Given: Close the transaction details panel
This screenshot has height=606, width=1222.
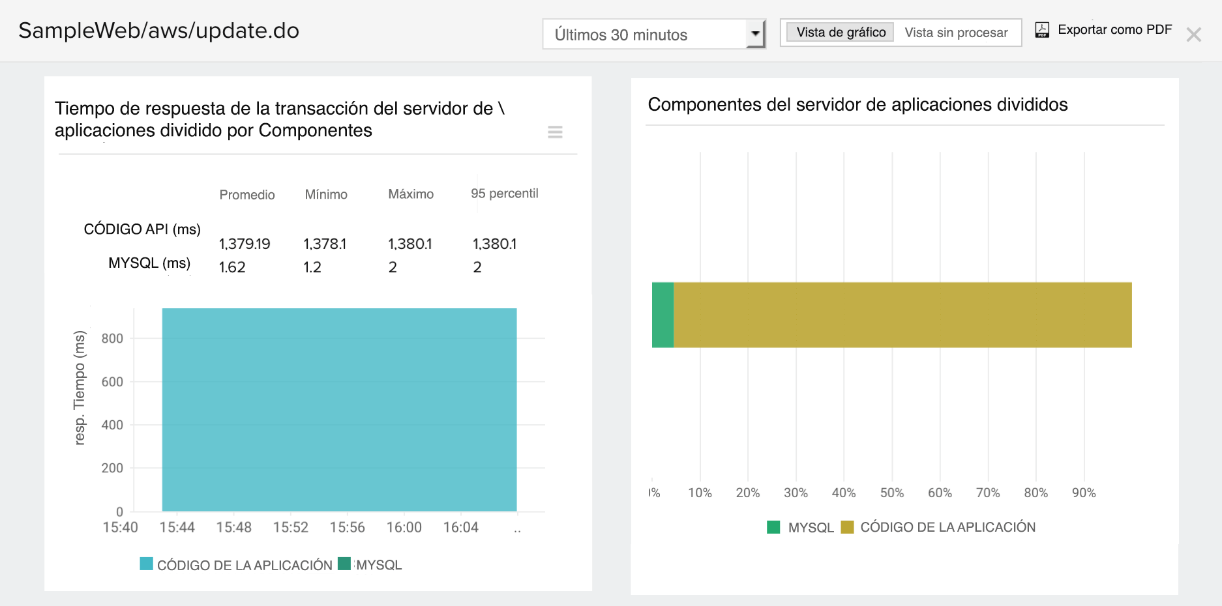Looking at the screenshot, I should pos(1193,35).
